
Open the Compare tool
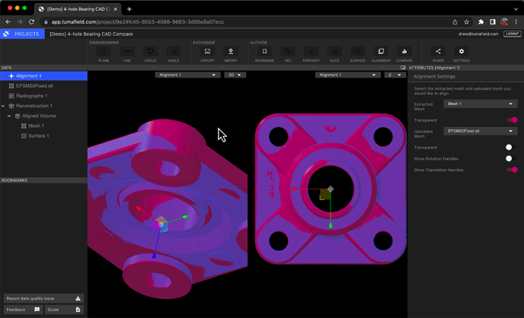[404, 54]
